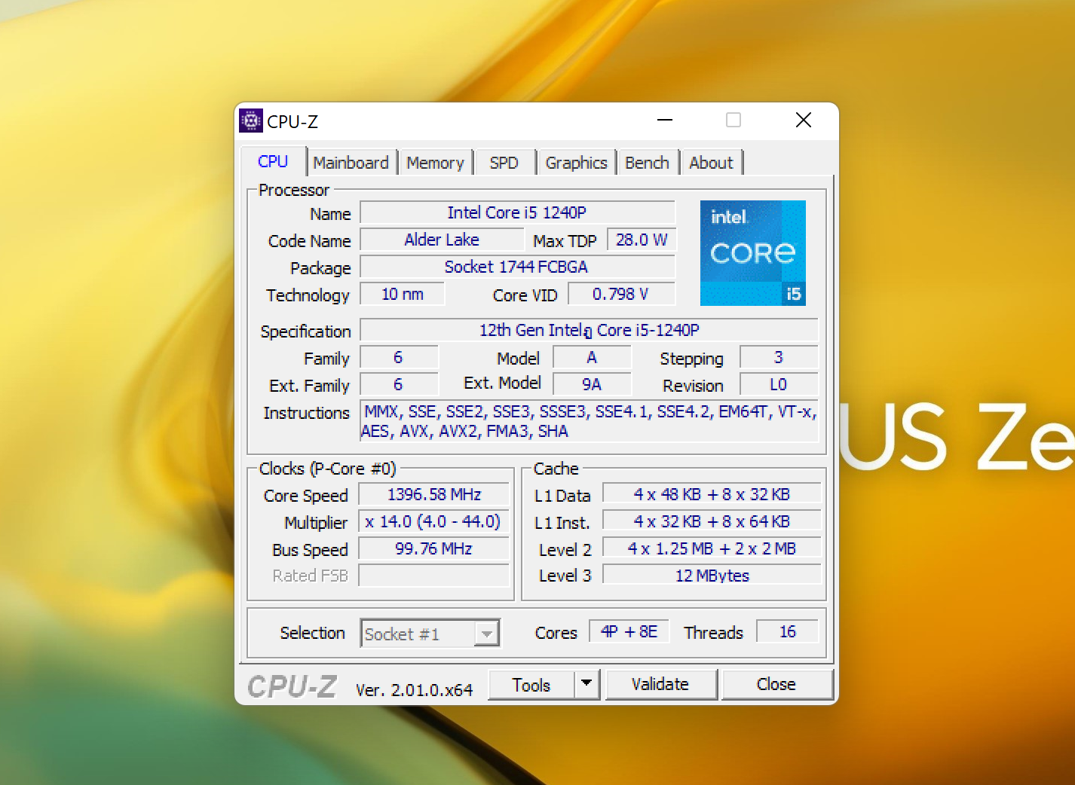Click the Level 2 cache value

tap(712, 549)
